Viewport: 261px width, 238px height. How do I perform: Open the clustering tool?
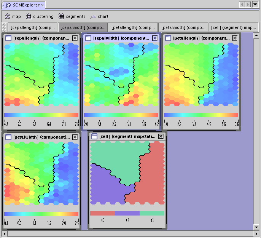[x=29, y=16]
